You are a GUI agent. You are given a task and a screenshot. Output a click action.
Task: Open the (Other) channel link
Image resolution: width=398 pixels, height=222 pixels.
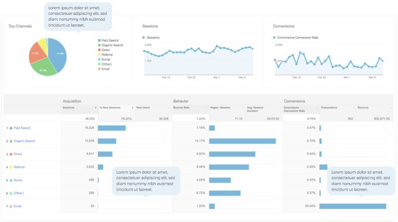pyautogui.click(x=19, y=193)
